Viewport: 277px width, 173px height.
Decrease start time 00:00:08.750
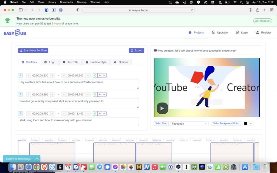coord(29,114)
